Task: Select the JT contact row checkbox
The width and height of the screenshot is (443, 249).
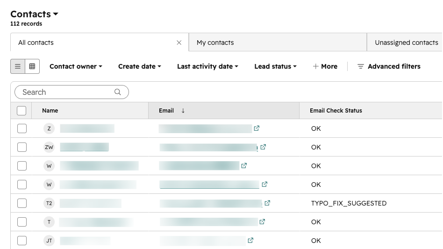Action: [x=22, y=241]
